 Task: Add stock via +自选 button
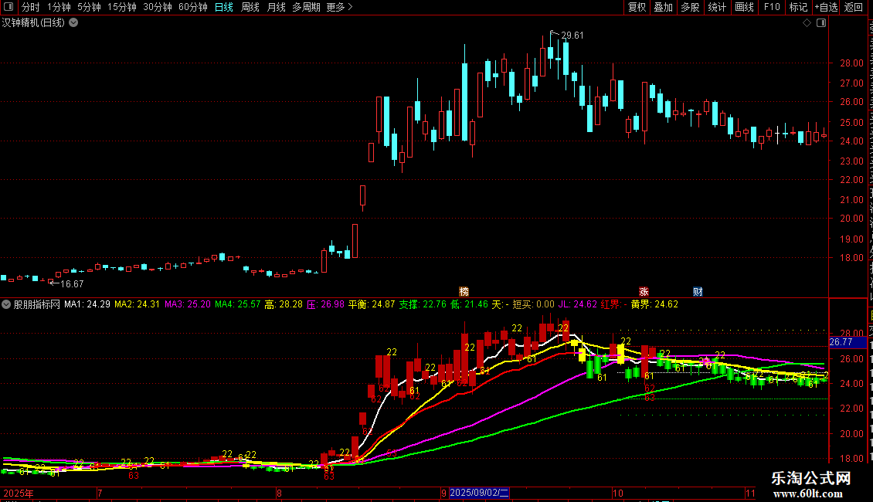click(826, 7)
